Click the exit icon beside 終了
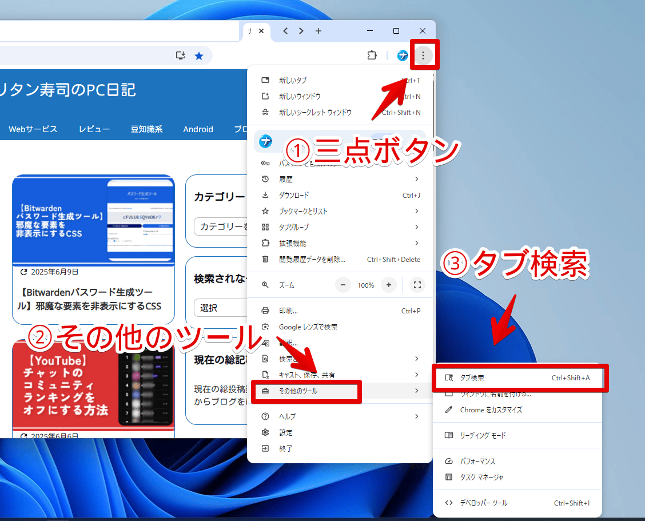The image size is (645, 521). 265,448
